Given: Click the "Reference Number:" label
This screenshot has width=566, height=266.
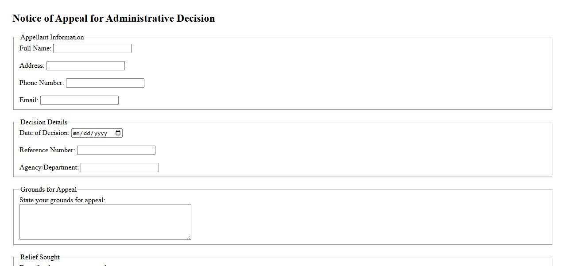Looking at the screenshot, I should 47,150.
